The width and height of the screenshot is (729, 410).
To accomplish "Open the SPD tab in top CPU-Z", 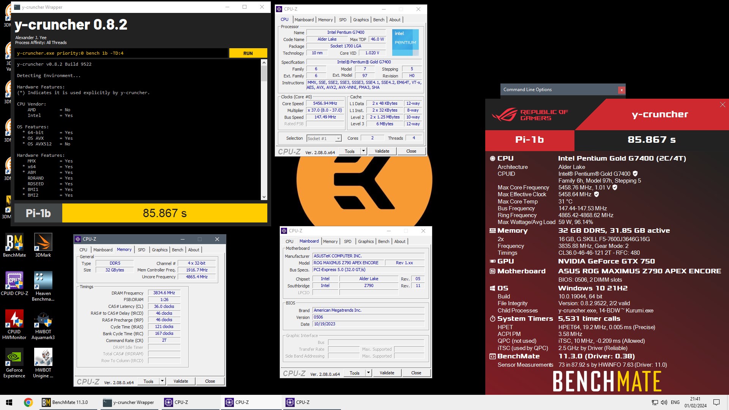I will click(342, 20).
